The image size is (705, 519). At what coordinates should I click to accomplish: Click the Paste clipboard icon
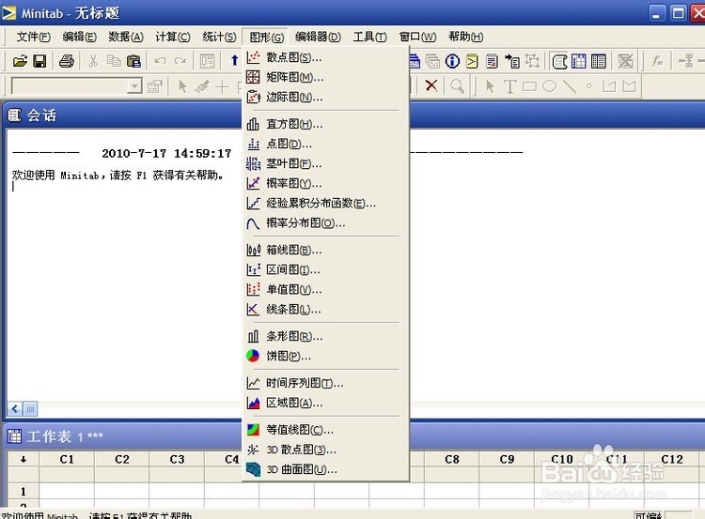[x=133, y=61]
